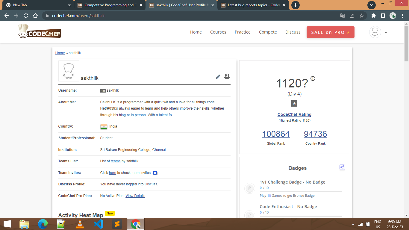The image size is (409, 230).
Task: Open the Extensions puzzle icon
Action: pyautogui.click(x=373, y=16)
